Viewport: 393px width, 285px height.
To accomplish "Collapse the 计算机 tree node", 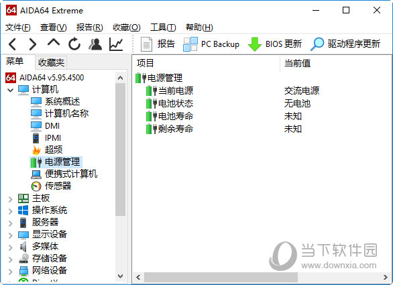I will pos(10,90).
